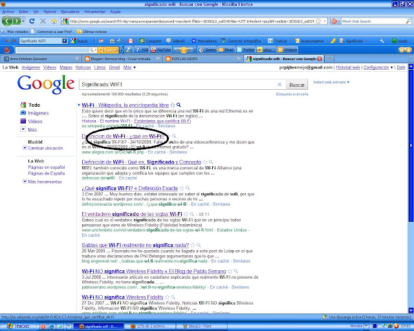This screenshot has width=414, height=331.
Task: Open the Historial menu
Action: (x=50, y=12)
